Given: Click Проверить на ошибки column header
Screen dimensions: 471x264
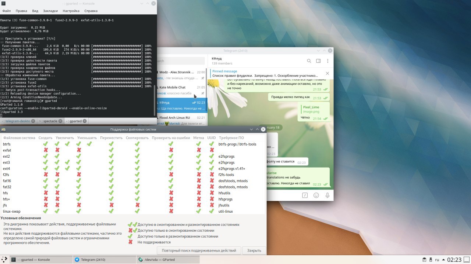Looking at the screenshot, I should tap(171, 138).
